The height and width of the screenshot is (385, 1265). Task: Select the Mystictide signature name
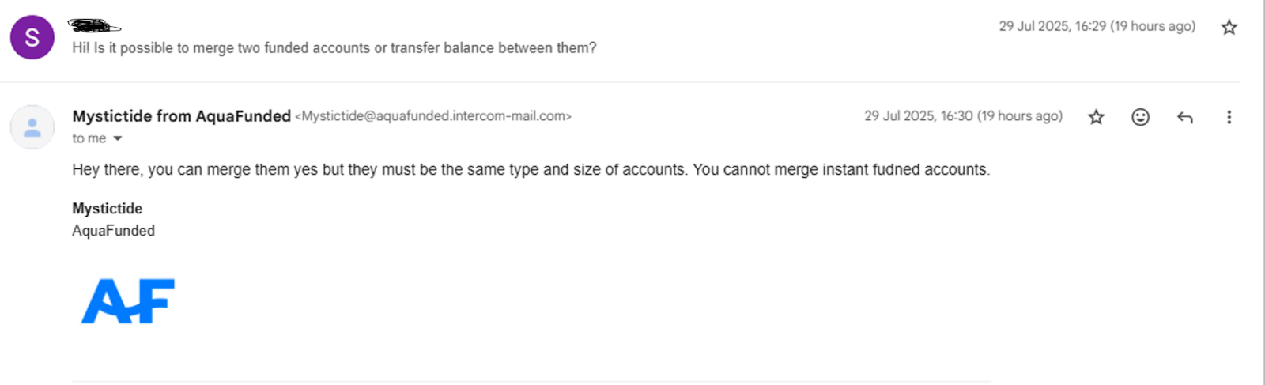click(x=108, y=209)
